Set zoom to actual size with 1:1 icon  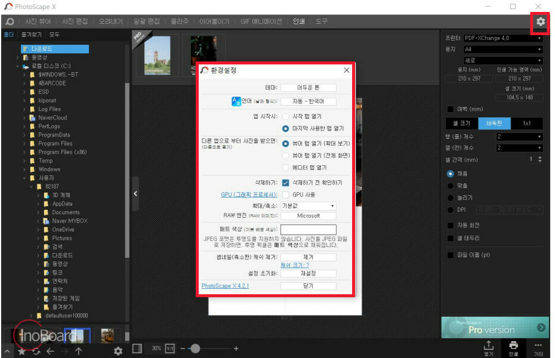pos(170,348)
